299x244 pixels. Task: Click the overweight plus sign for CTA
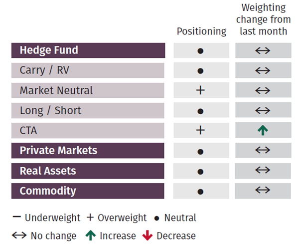coord(201,130)
